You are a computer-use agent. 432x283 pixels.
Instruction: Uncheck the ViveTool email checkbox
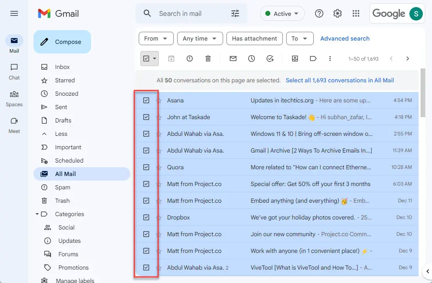[146, 268]
